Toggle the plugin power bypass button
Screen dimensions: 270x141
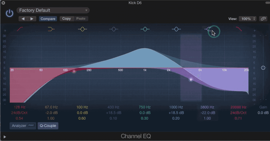point(10,13)
